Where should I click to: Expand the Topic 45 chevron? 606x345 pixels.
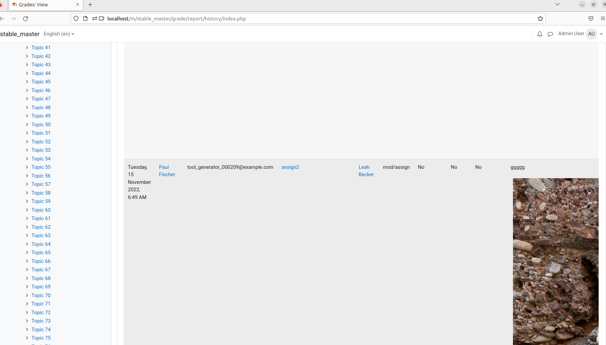pyautogui.click(x=27, y=82)
